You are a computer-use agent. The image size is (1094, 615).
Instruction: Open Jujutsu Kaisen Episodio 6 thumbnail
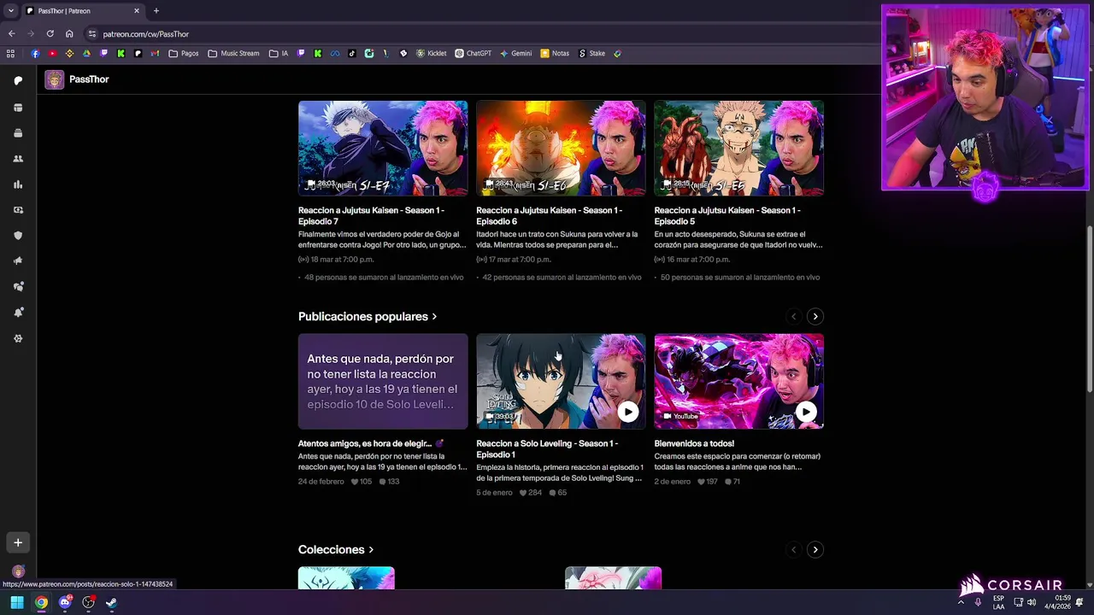pyautogui.click(x=561, y=149)
